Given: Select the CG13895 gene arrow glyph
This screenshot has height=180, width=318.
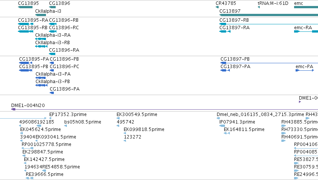Looking at the screenshot, I should [25, 7].
